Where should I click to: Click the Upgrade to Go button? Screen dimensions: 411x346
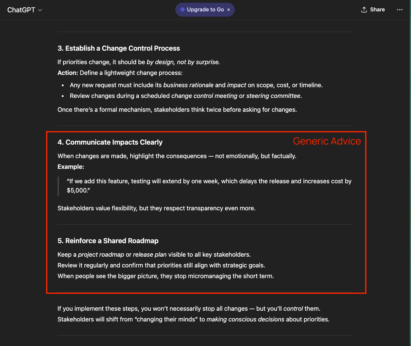pos(205,10)
